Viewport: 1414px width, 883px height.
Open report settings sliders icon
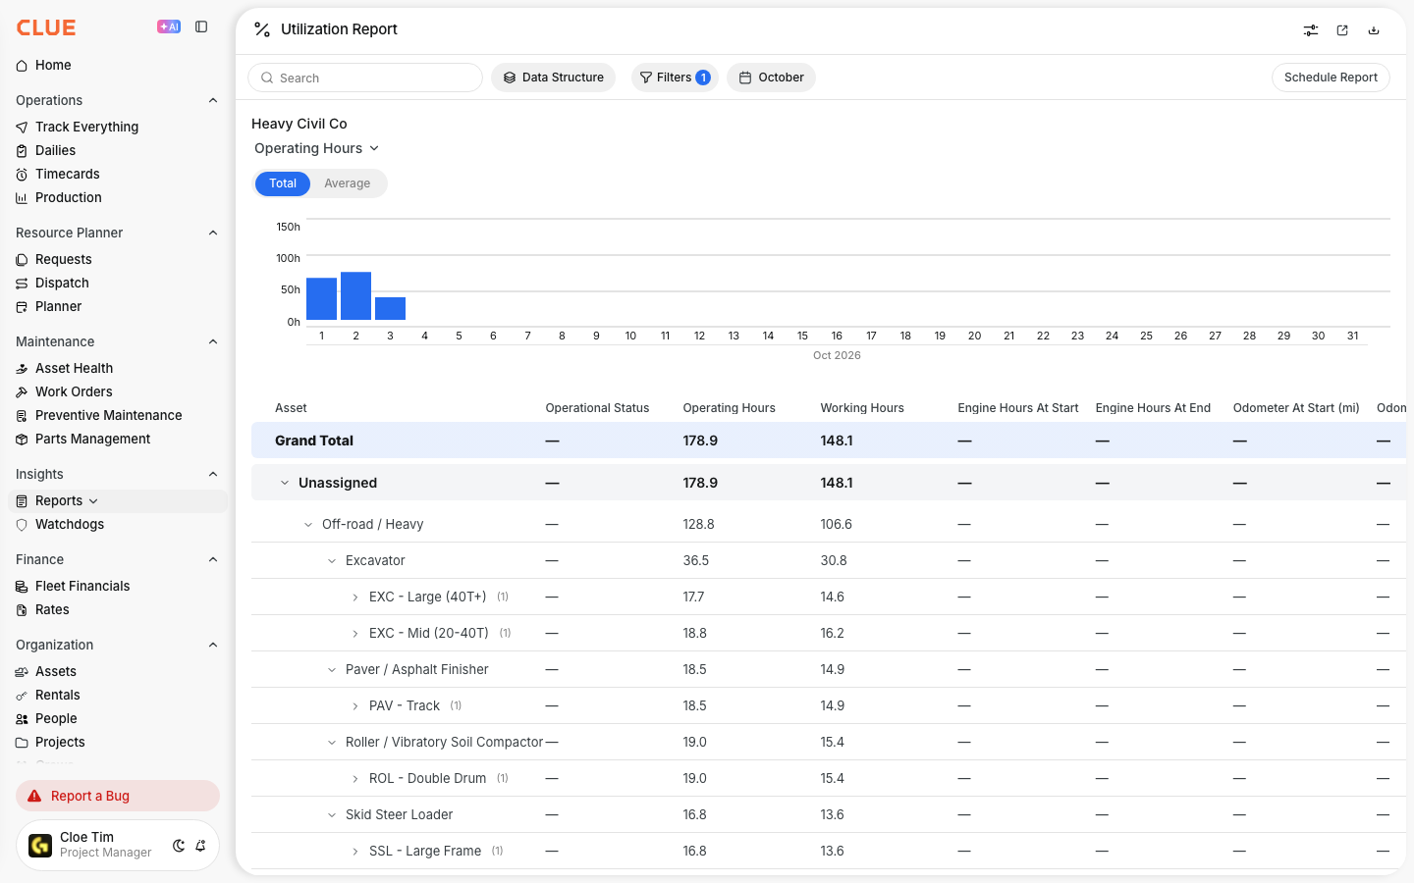coord(1311,30)
